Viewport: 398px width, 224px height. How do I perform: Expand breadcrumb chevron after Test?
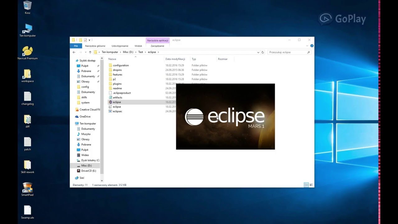(x=146, y=52)
